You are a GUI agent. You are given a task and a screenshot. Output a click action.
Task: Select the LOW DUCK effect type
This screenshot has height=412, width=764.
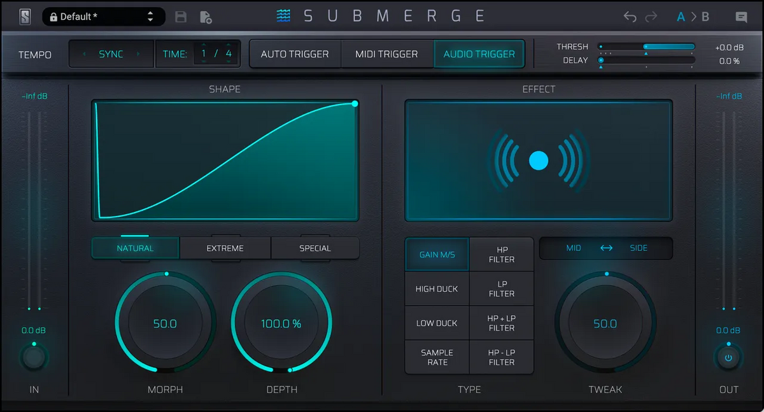(x=437, y=323)
